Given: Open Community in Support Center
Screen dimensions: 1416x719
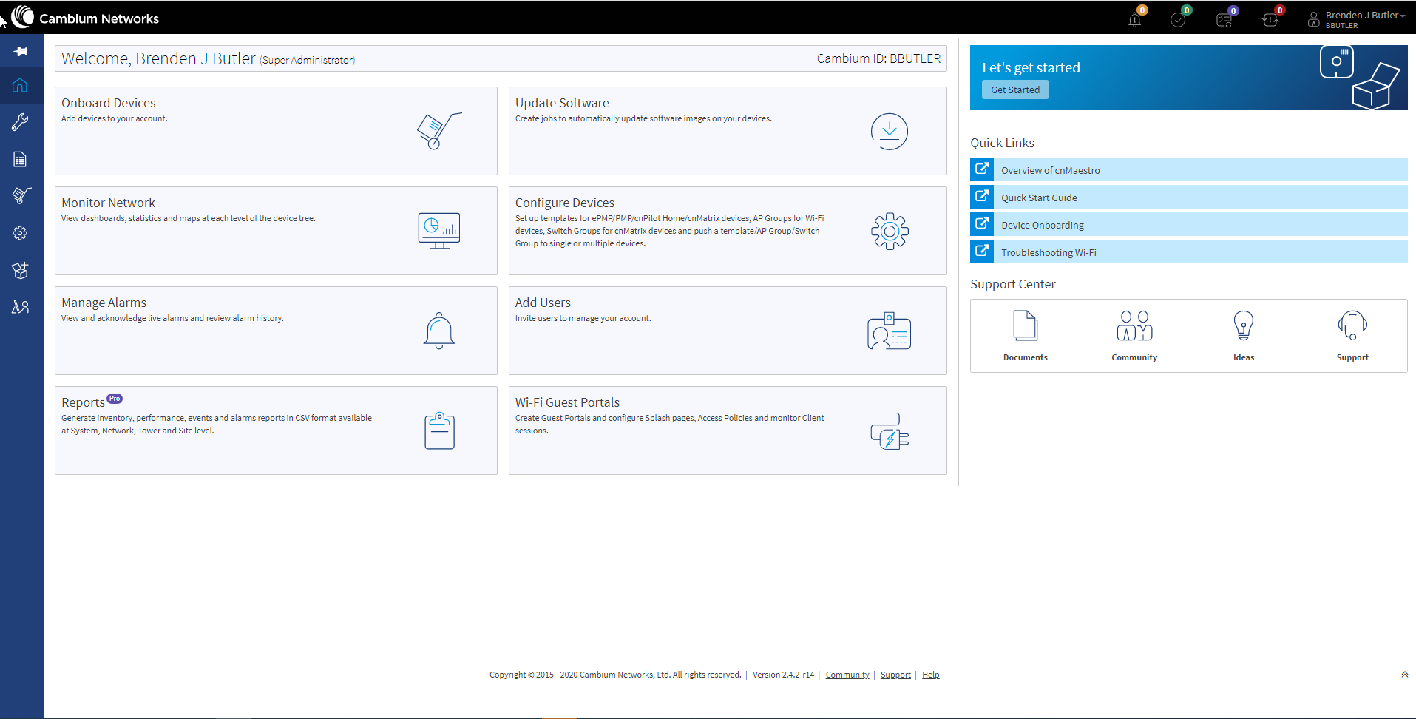Looking at the screenshot, I should click(1134, 336).
